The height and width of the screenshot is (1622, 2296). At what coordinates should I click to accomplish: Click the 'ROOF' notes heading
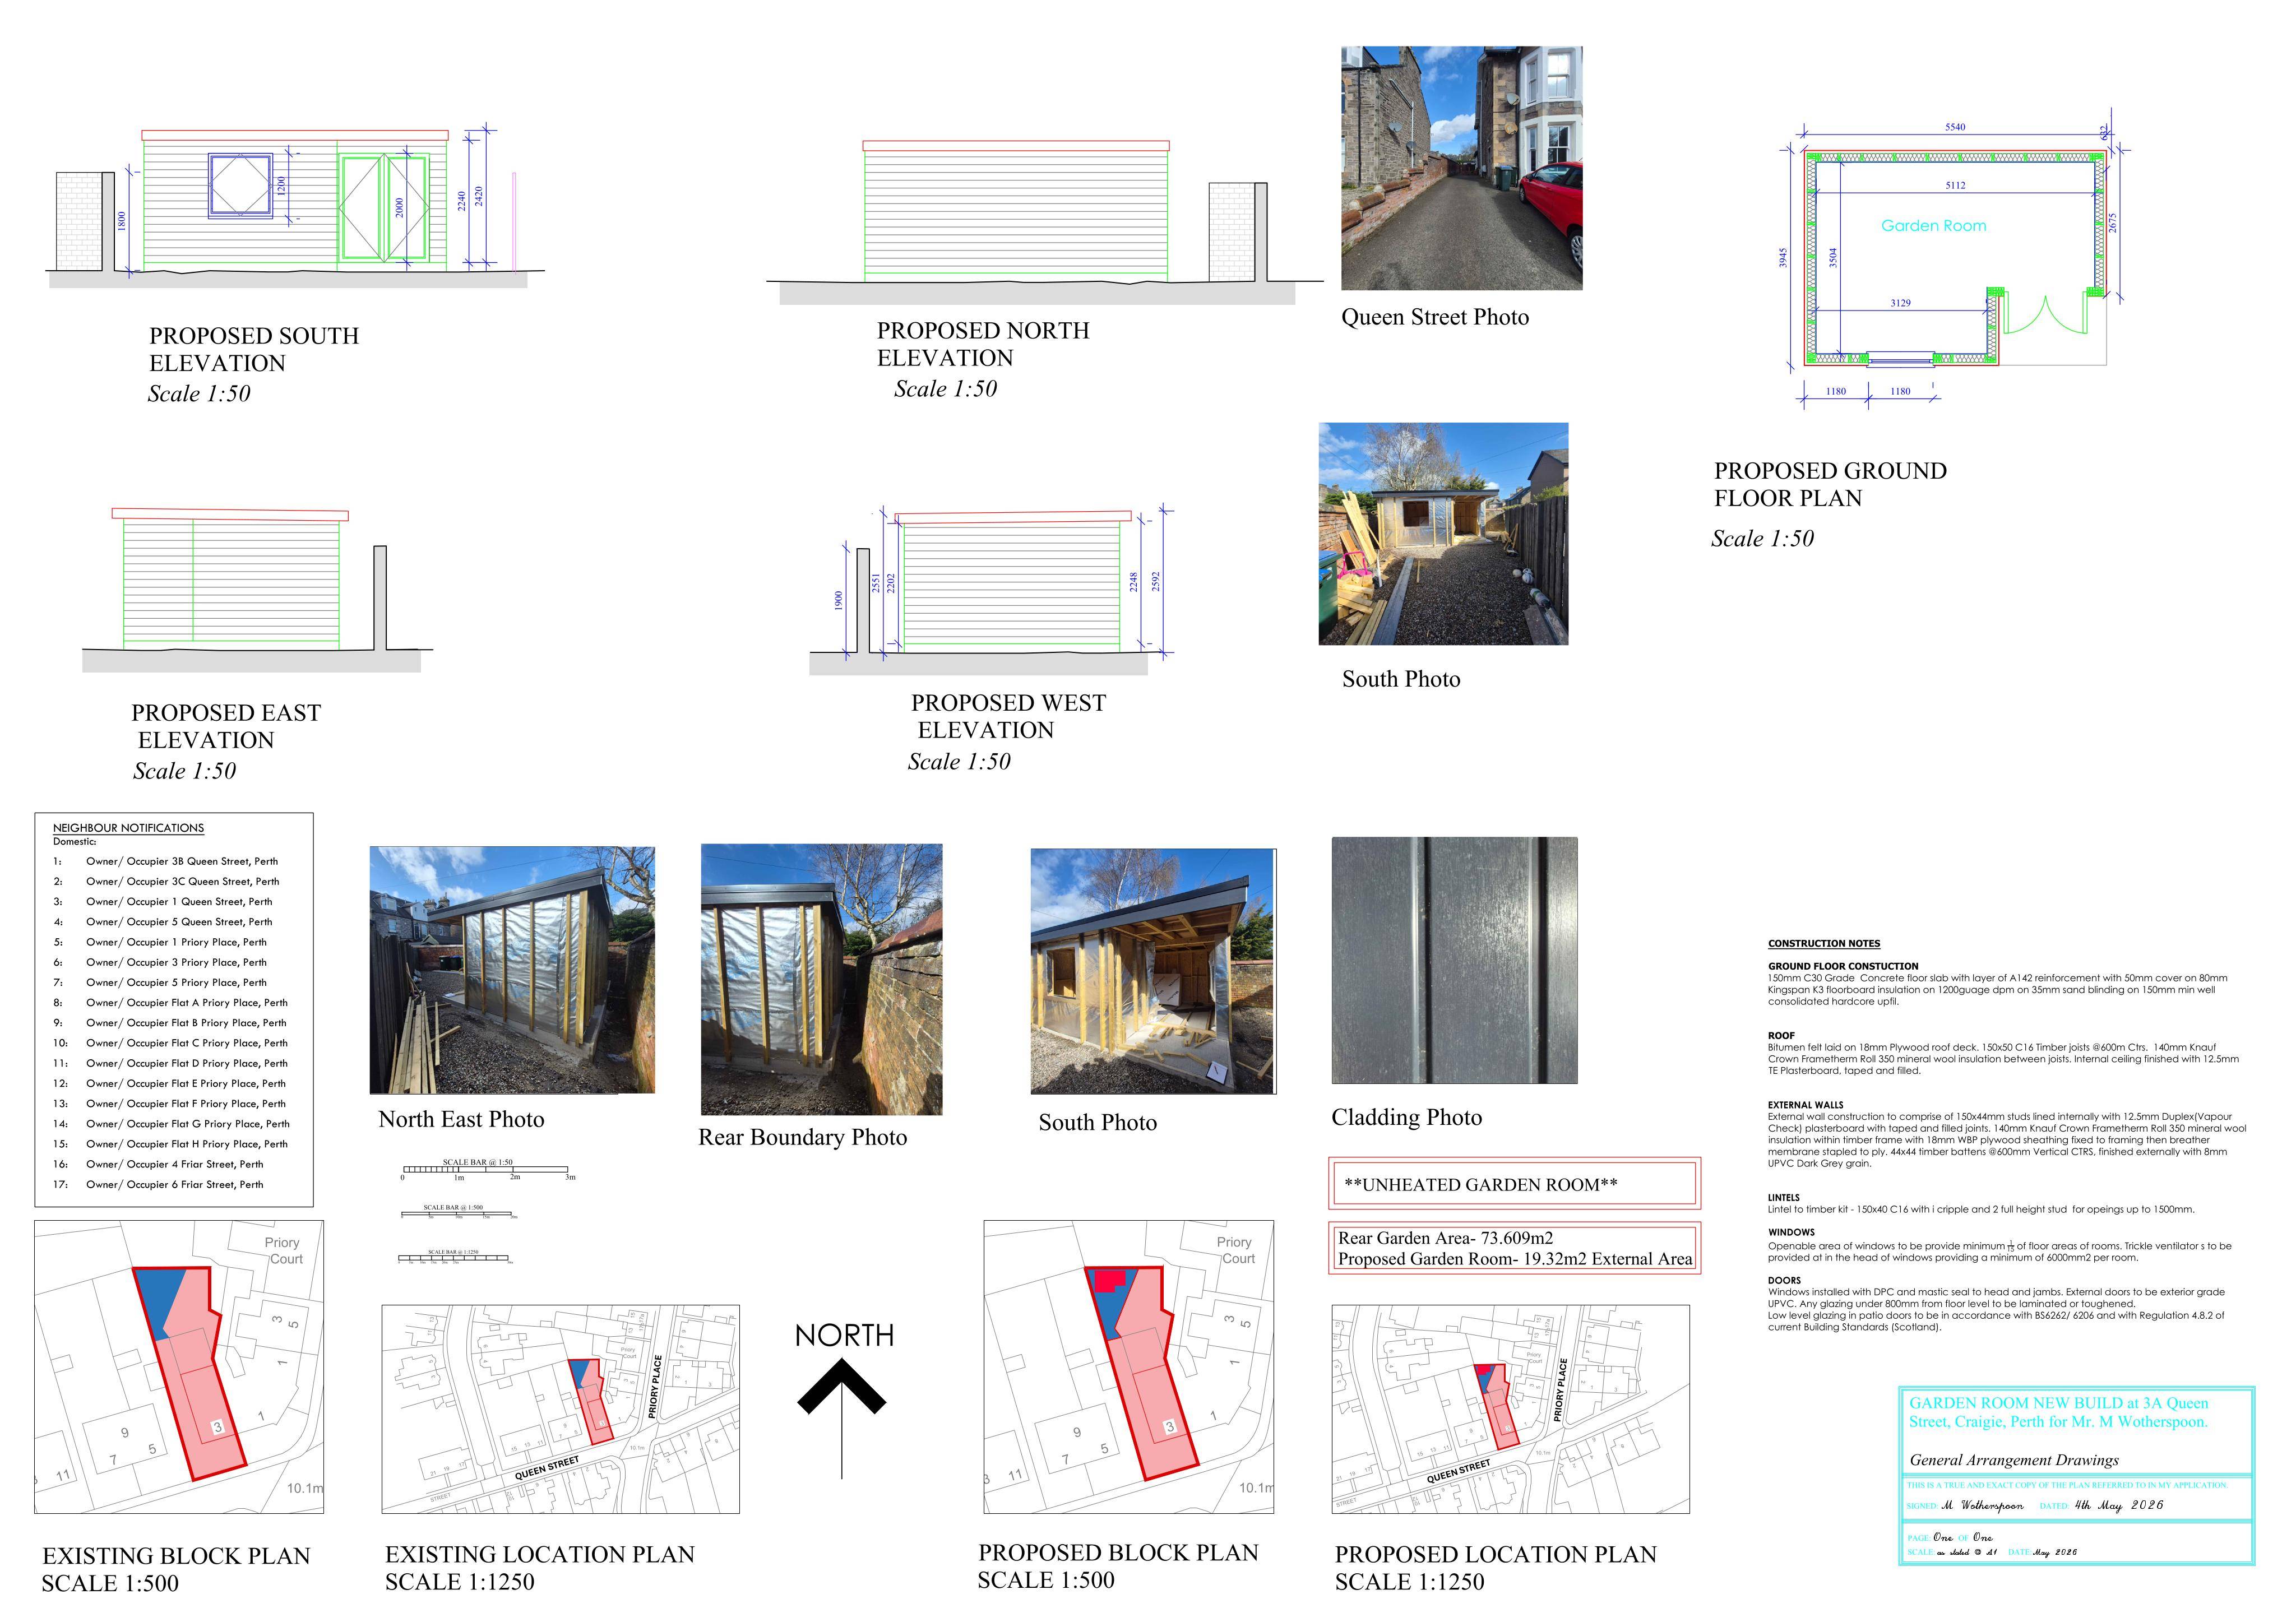click(x=1781, y=1036)
